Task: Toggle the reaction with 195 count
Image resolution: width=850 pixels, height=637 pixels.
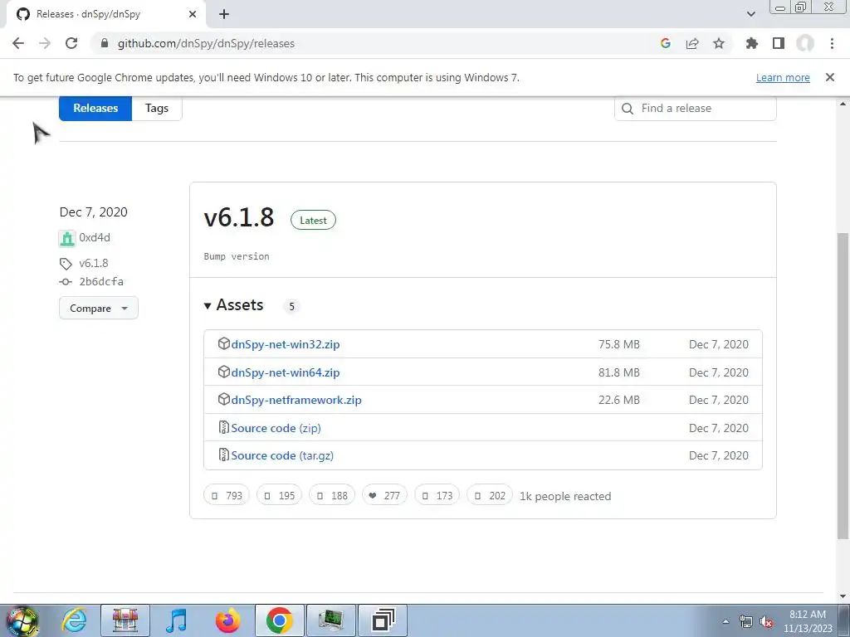Action: click(279, 495)
